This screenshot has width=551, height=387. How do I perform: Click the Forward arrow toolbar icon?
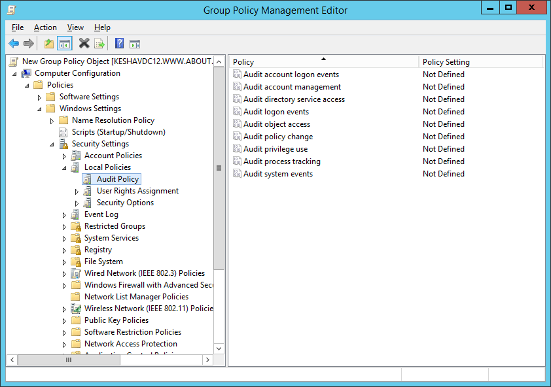(x=28, y=44)
